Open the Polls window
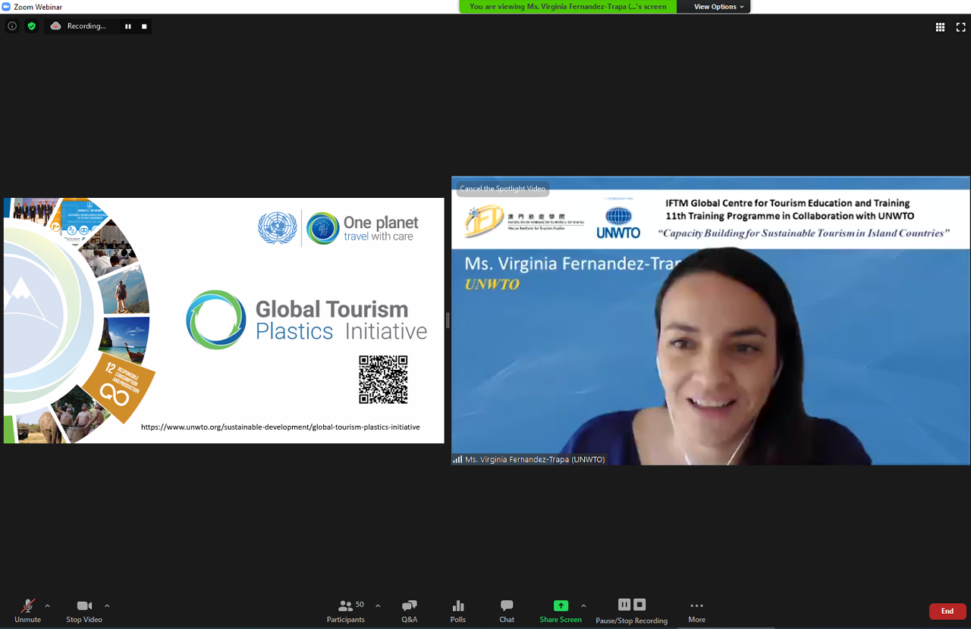Image resolution: width=971 pixels, height=629 pixels. [x=458, y=611]
